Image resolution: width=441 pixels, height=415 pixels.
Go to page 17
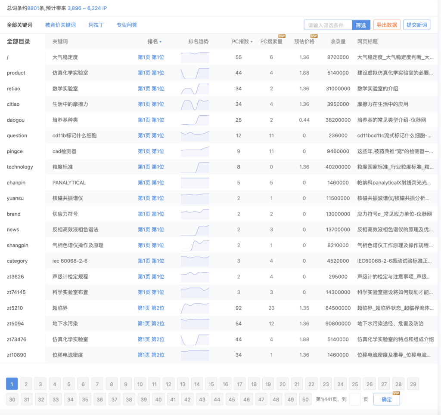pyautogui.click(x=239, y=384)
